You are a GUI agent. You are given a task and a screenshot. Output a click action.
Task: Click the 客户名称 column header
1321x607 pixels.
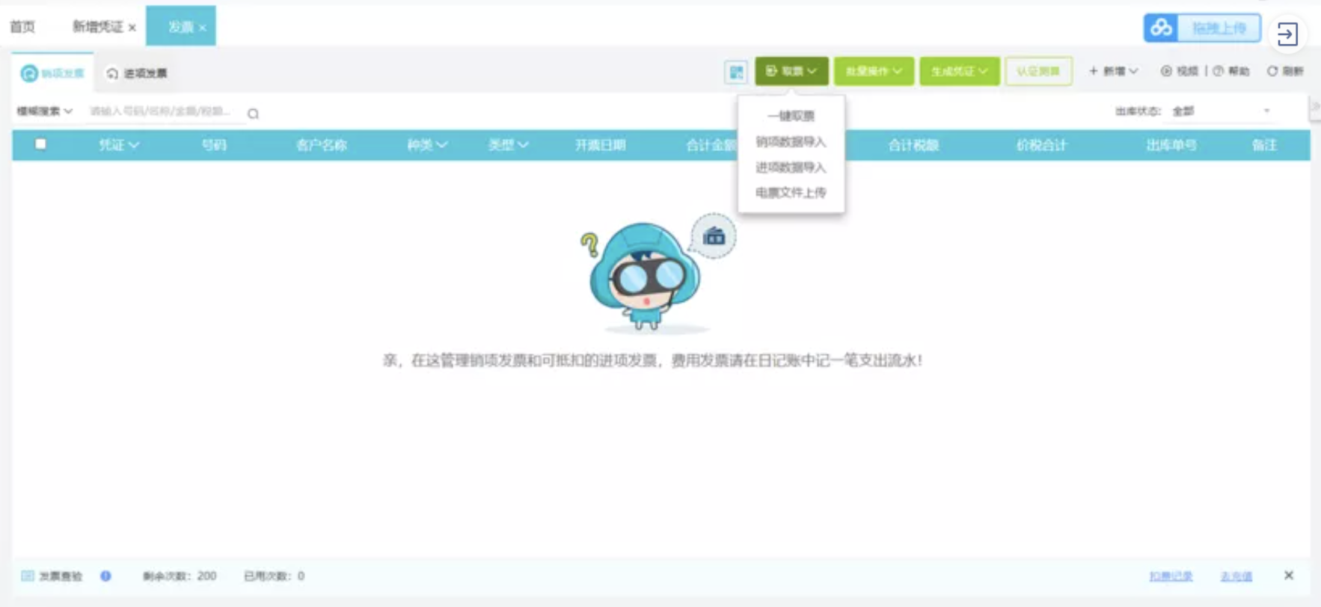(322, 145)
